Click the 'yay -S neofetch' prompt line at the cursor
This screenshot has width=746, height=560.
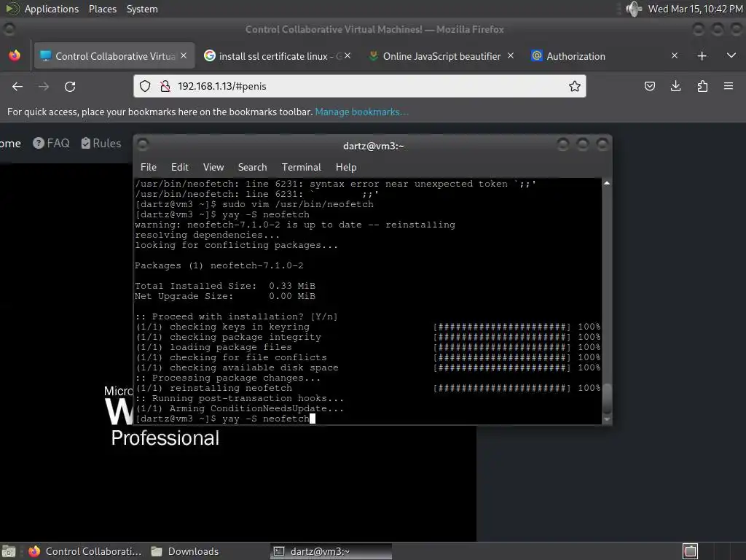226,419
